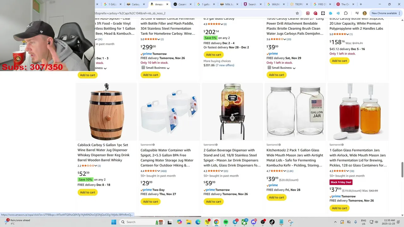Add the 2 Gallon Beverage Dispenser to cart
The width and height of the screenshot is (404, 227).
coord(214,201)
